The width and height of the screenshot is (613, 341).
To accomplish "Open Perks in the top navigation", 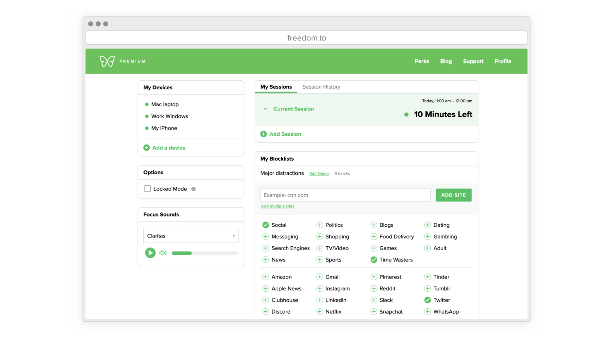I will click(x=422, y=61).
